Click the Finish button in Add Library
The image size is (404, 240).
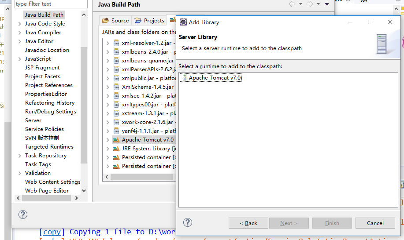coord(332,223)
